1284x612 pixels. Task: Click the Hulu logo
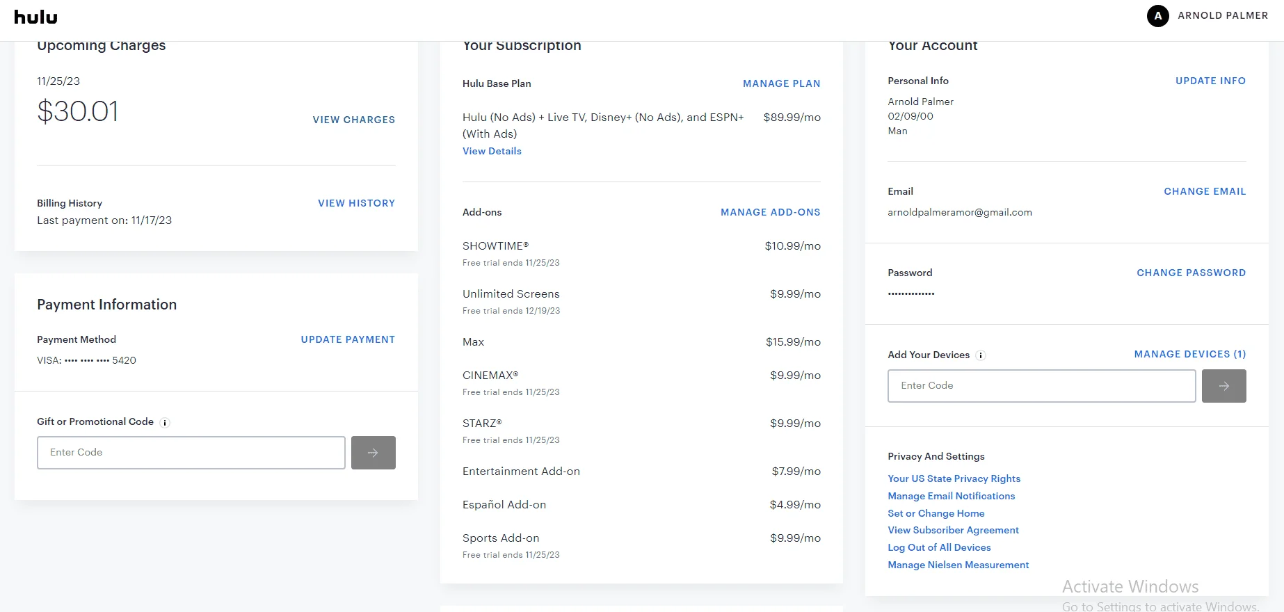click(35, 17)
